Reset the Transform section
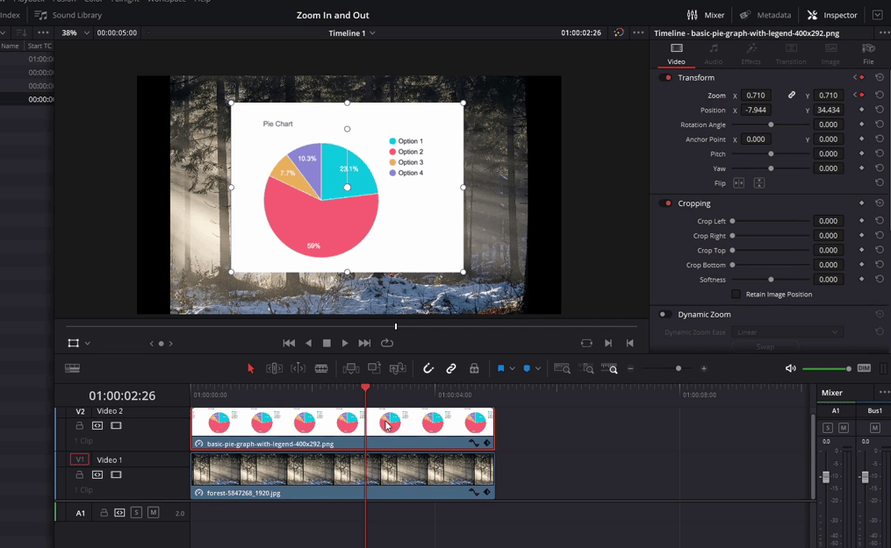The image size is (891, 548). [x=879, y=77]
